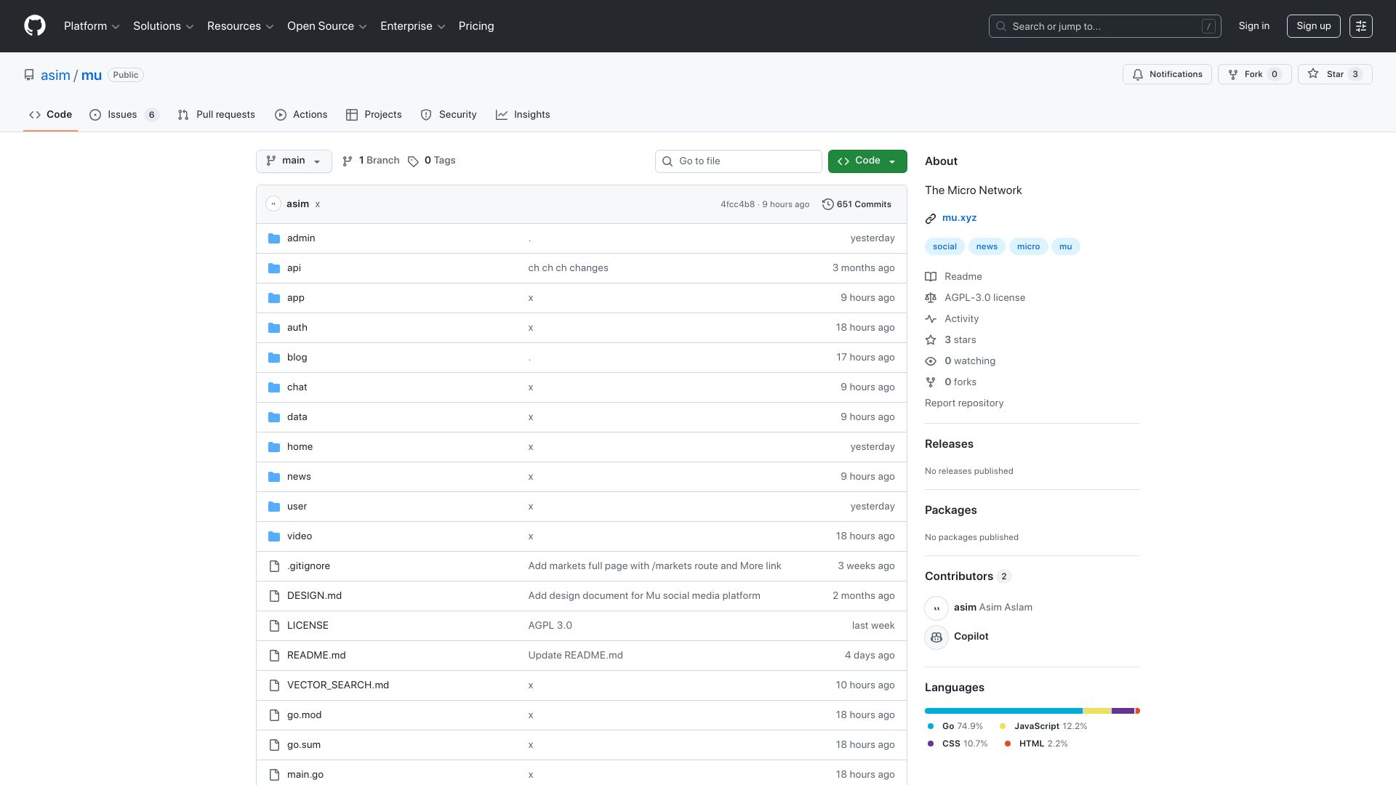Fork the repository
Image resolution: width=1396 pixels, height=785 pixels.
pyautogui.click(x=1254, y=74)
